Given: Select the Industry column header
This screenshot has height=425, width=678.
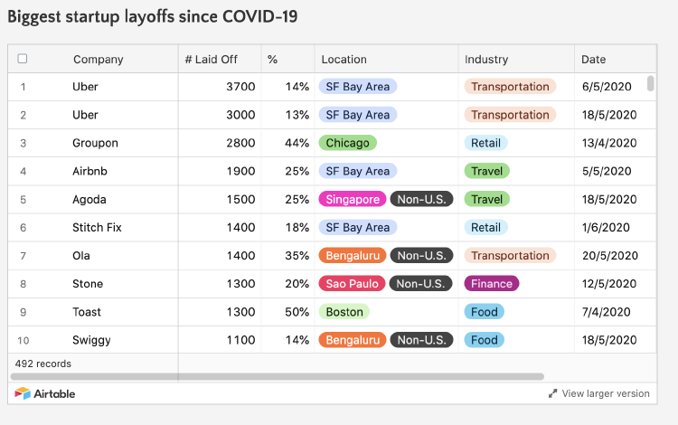Looking at the screenshot, I should 486,60.
